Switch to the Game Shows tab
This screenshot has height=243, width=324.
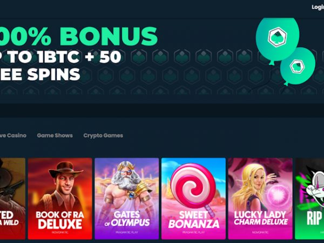55,136
